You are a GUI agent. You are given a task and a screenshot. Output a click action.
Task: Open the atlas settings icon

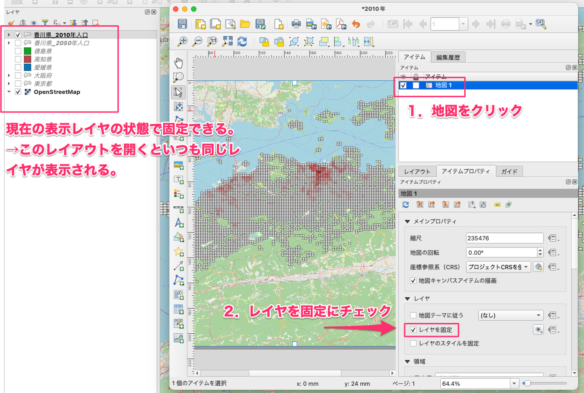pos(541,24)
